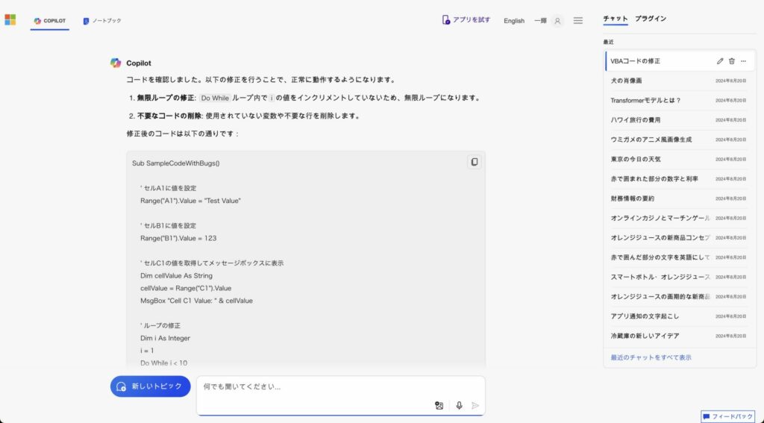
Task: Open the 冷蔵庫の新しいアイデア chat
Action: (x=679, y=336)
